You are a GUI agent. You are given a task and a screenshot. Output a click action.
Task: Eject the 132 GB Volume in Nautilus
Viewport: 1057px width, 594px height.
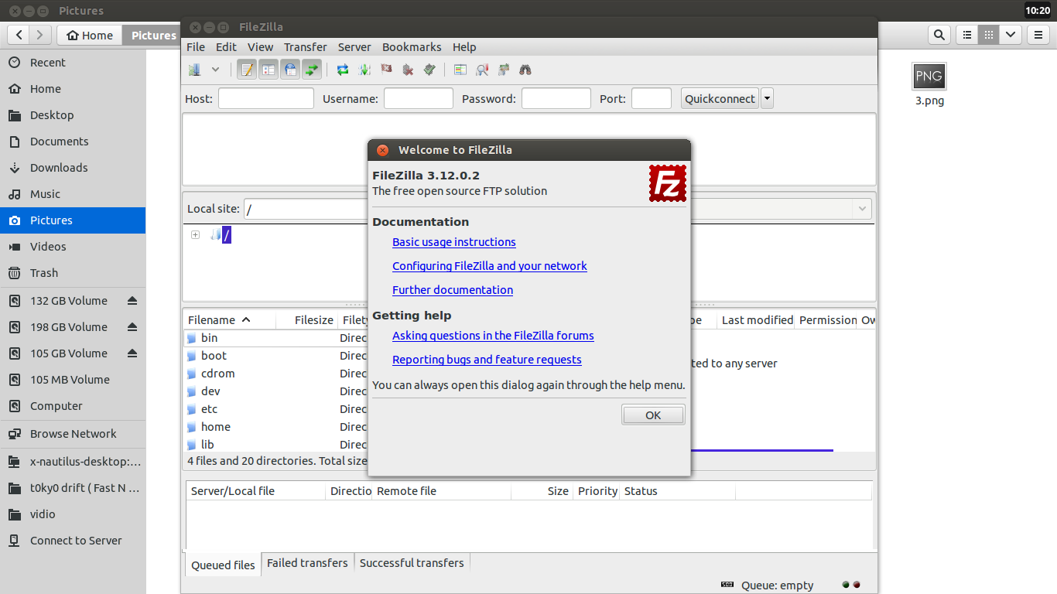[x=132, y=301]
